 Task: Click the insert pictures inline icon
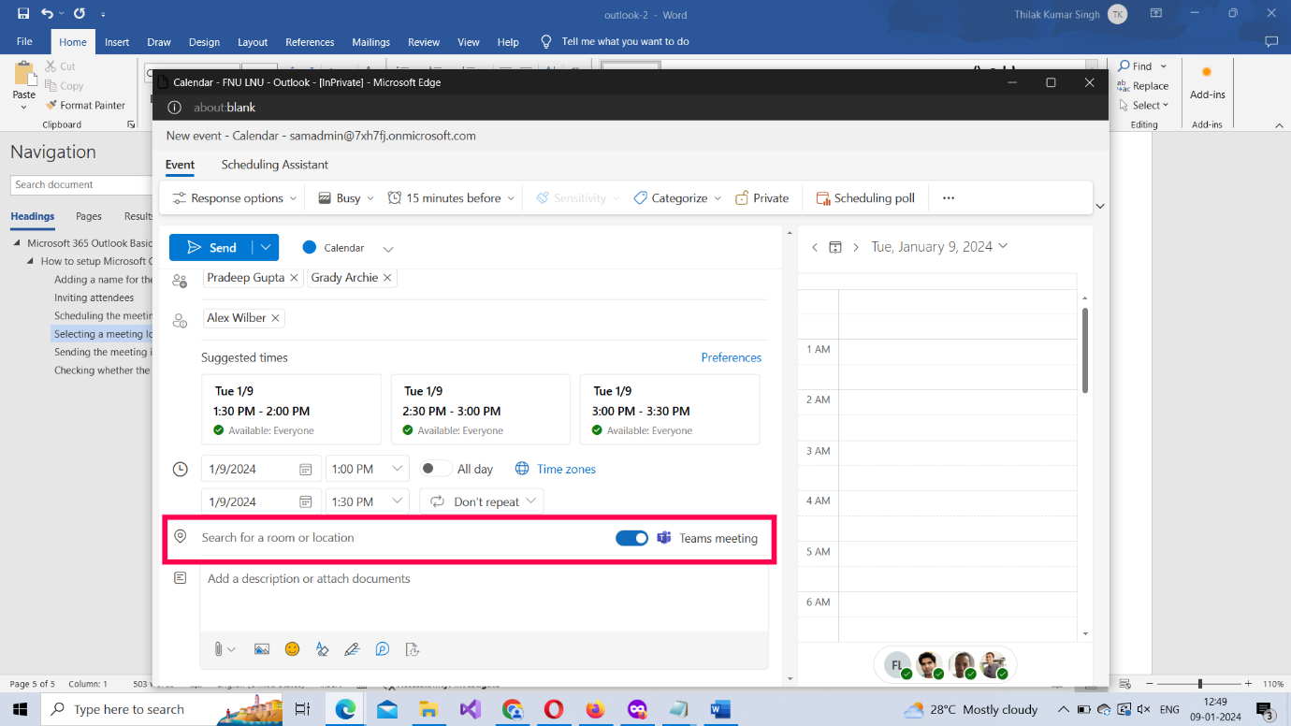pyautogui.click(x=261, y=649)
